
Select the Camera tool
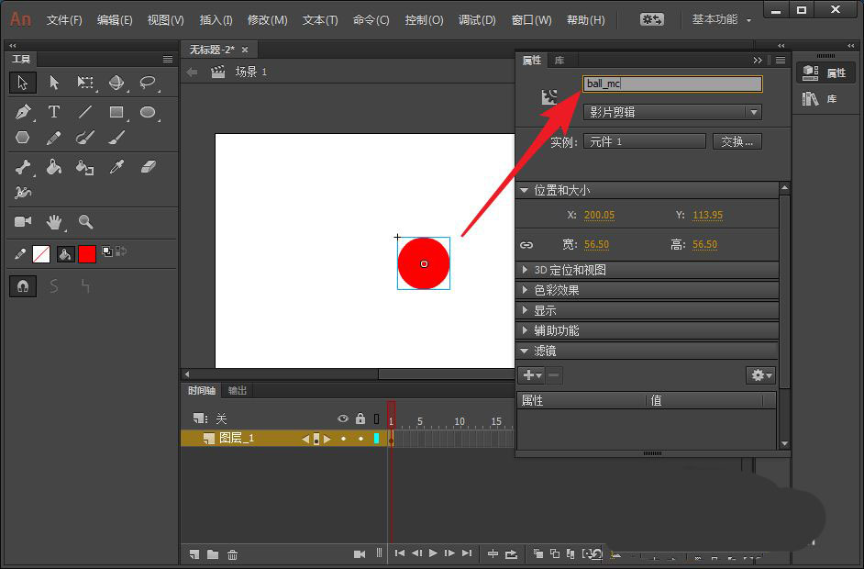[23, 222]
